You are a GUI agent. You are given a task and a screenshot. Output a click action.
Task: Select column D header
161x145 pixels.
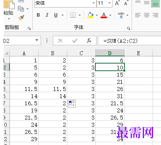point(110,53)
